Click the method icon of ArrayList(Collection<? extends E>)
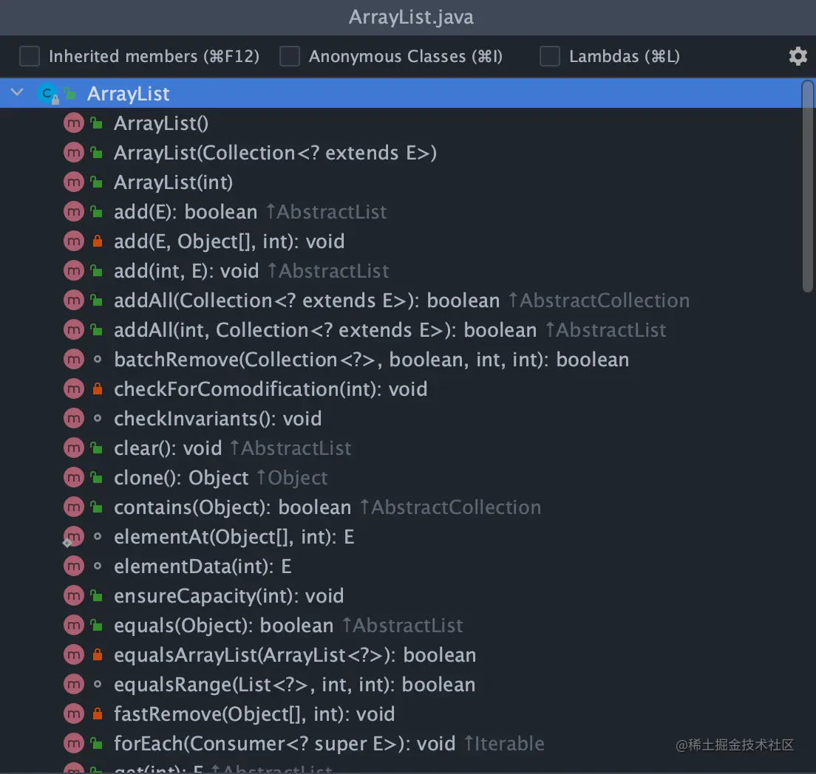The width and height of the screenshot is (816, 774). click(x=73, y=153)
